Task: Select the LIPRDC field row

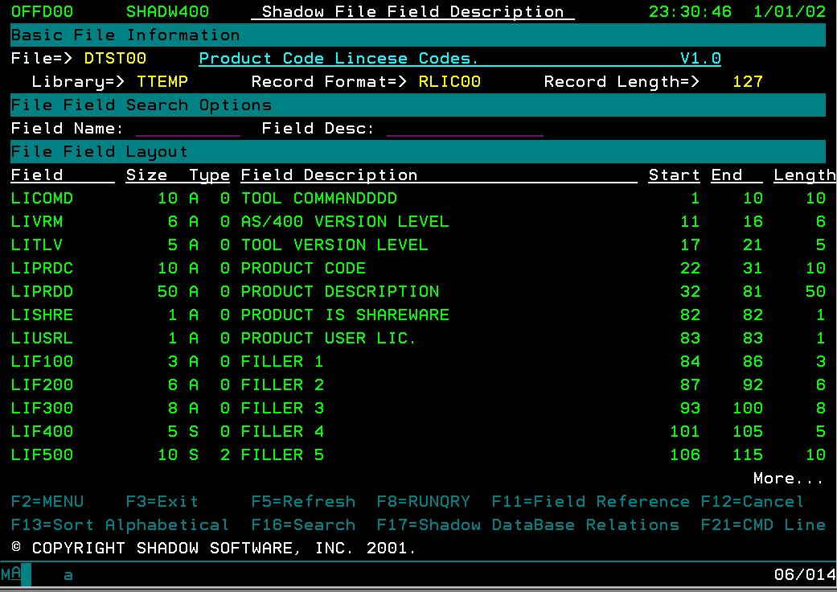Action: click(x=418, y=269)
